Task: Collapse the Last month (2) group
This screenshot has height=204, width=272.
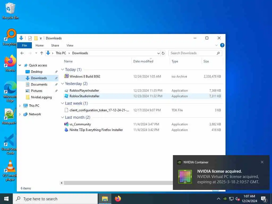Action: pyautogui.click(x=63, y=117)
